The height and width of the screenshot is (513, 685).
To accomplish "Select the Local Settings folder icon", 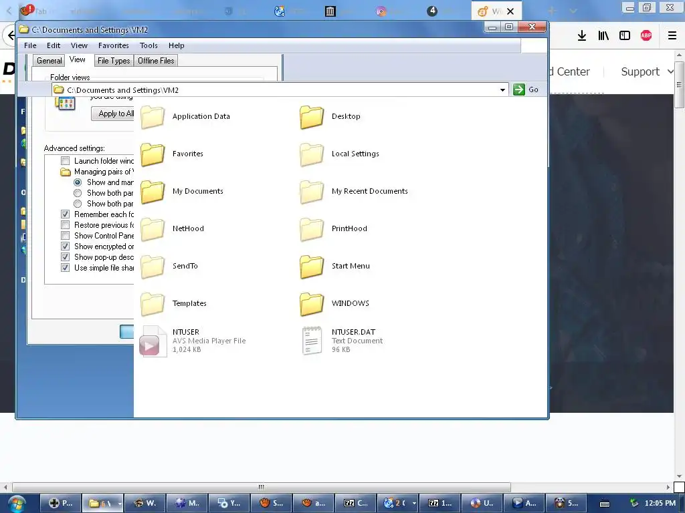I will (312, 154).
